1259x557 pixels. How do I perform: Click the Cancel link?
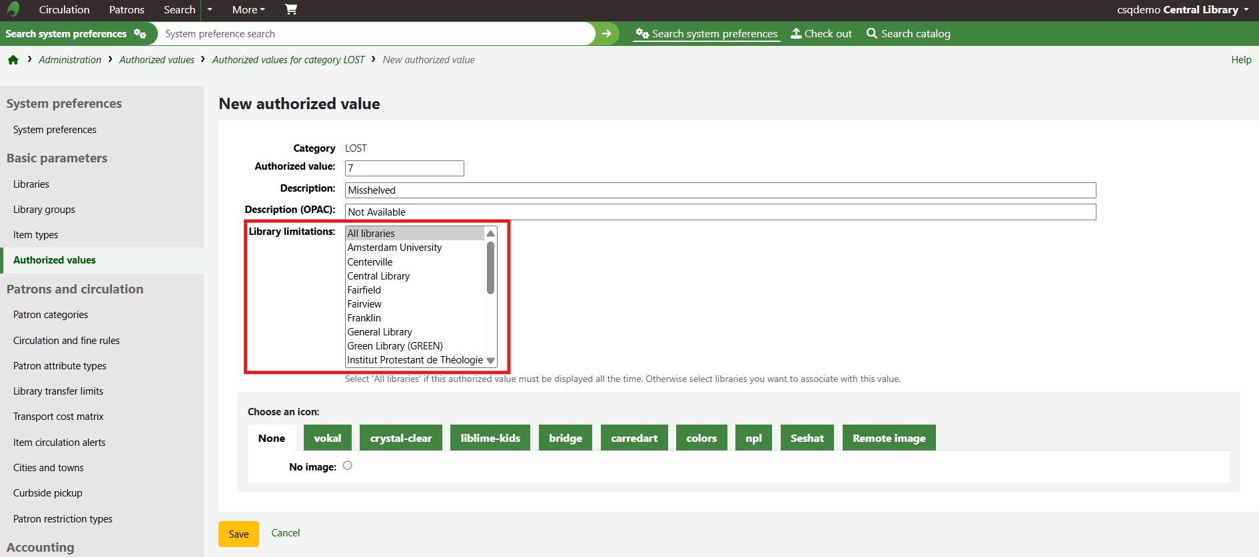point(285,533)
